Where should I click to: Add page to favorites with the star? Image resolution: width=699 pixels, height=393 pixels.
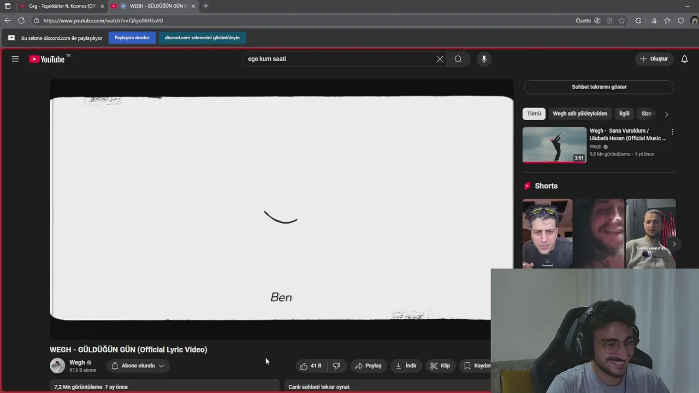pyautogui.click(x=622, y=21)
